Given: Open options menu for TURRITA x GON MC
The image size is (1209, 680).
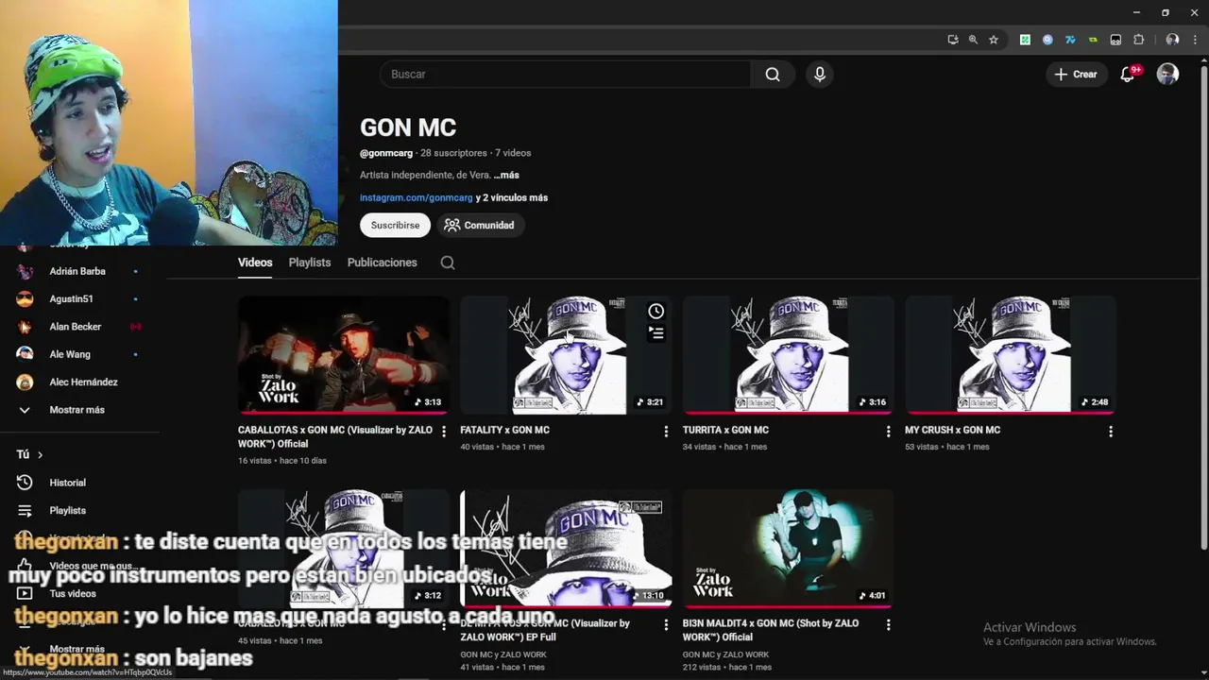Looking at the screenshot, I should (888, 432).
